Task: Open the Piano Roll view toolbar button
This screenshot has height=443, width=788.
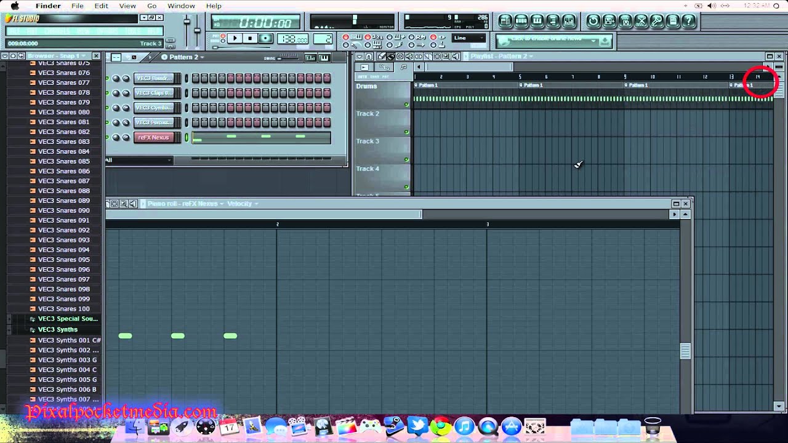Action: [x=537, y=22]
